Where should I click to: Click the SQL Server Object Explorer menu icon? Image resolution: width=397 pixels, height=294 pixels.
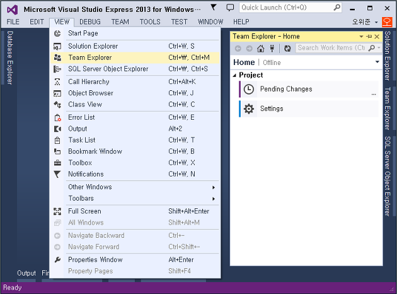[57, 69]
